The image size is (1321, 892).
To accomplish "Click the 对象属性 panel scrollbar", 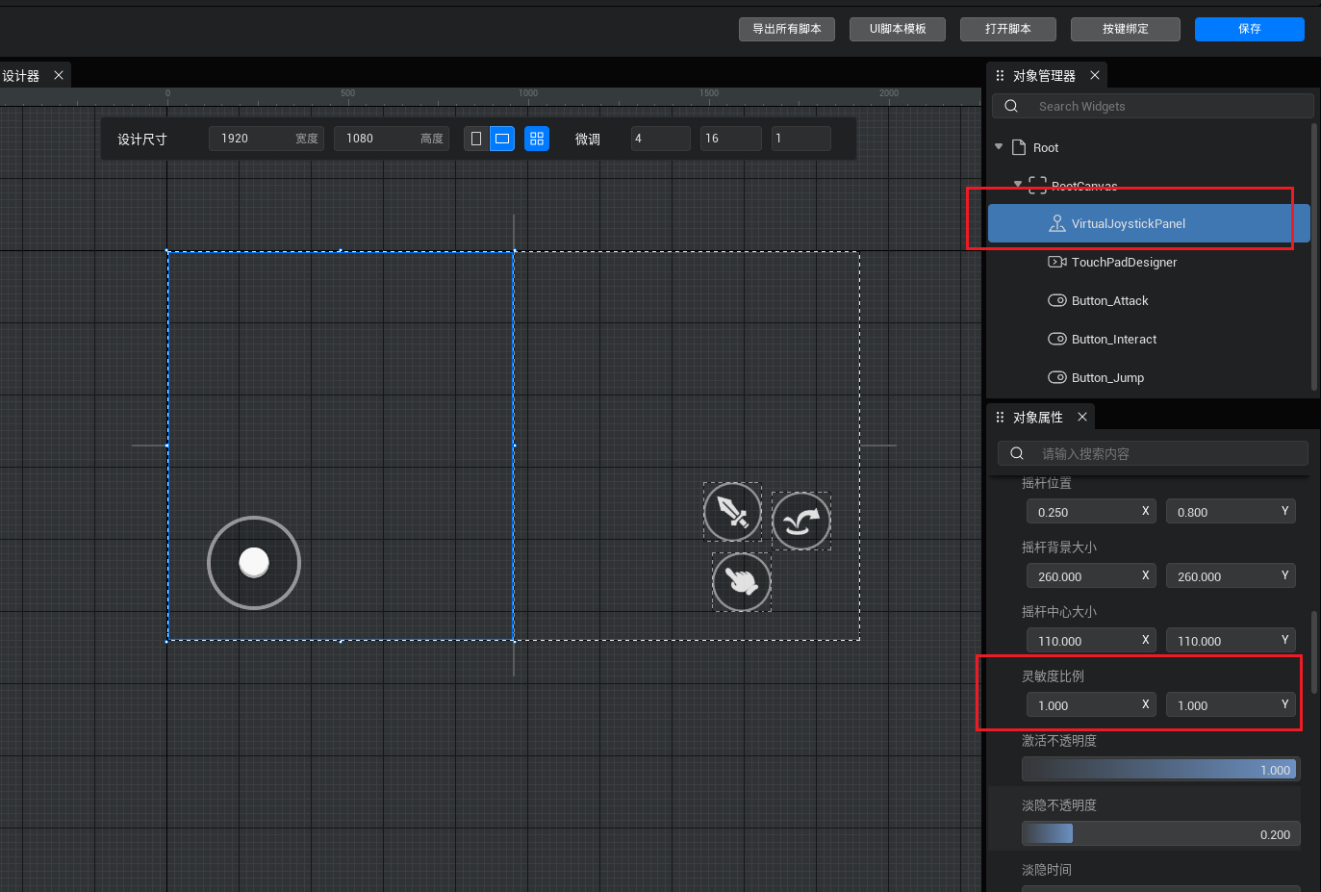I will 1314,652.
